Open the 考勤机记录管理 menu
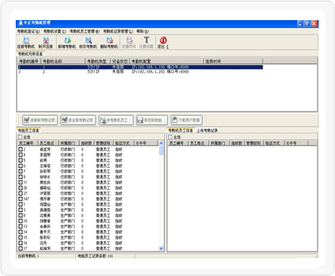The height and width of the screenshot is (276, 335). pos(118,32)
